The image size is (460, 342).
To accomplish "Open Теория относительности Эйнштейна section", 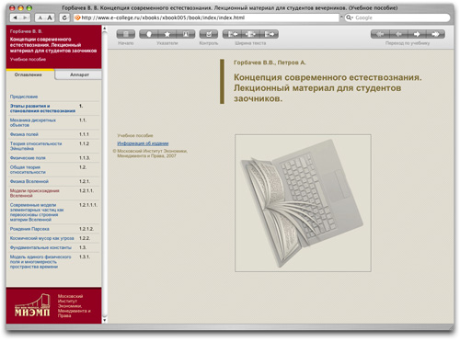I will pyautogui.click(x=36, y=146).
